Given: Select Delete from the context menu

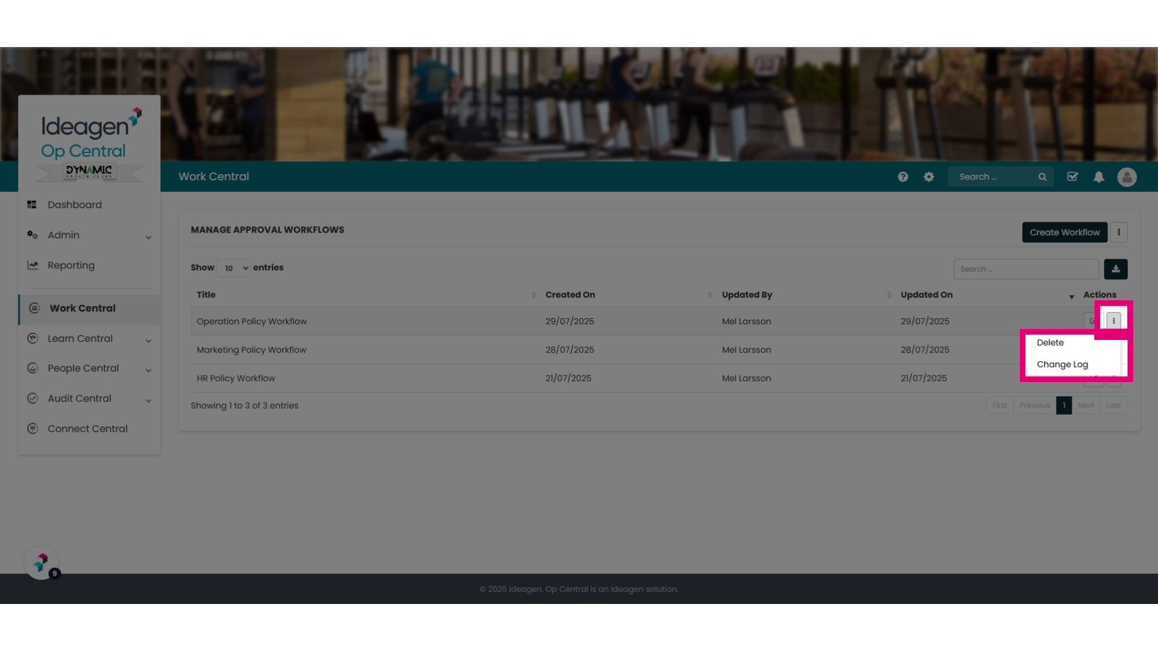Looking at the screenshot, I should click(1050, 342).
